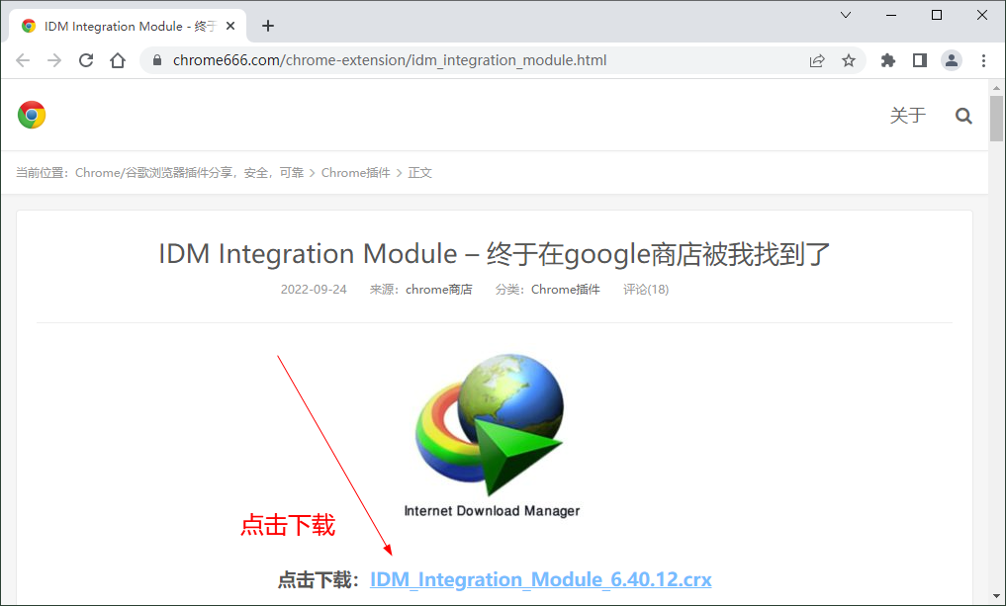Open the Extensions puzzle menu
The width and height of the screenshot is (1006, 606).
pyautogui.click(x=888, y=61)
